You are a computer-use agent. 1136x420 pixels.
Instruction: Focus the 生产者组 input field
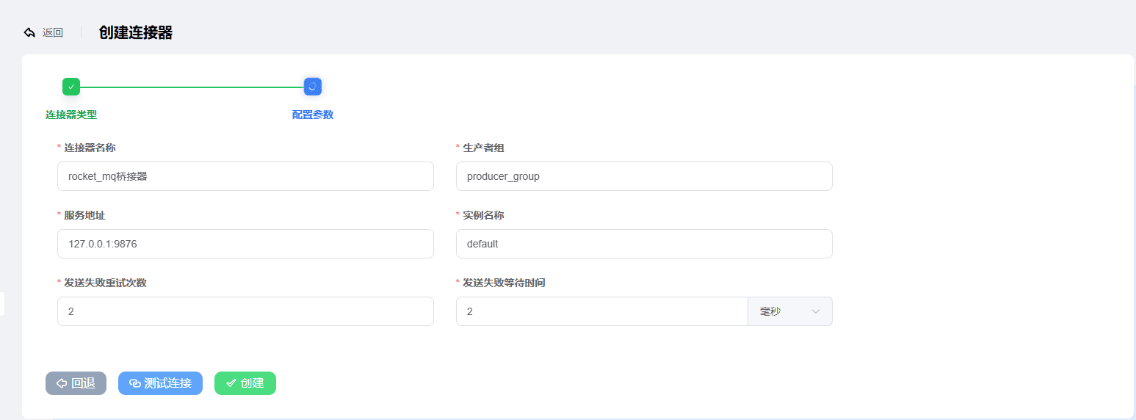click(x=644, y=176)
